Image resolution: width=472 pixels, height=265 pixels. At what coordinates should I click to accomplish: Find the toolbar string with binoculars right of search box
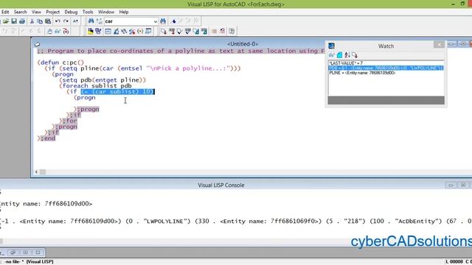163,21
